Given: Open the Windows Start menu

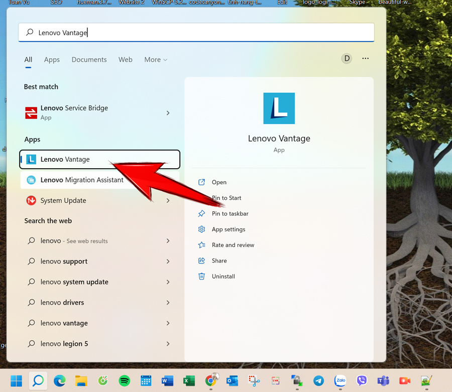Looking at the screenshot, I should 17,381.
